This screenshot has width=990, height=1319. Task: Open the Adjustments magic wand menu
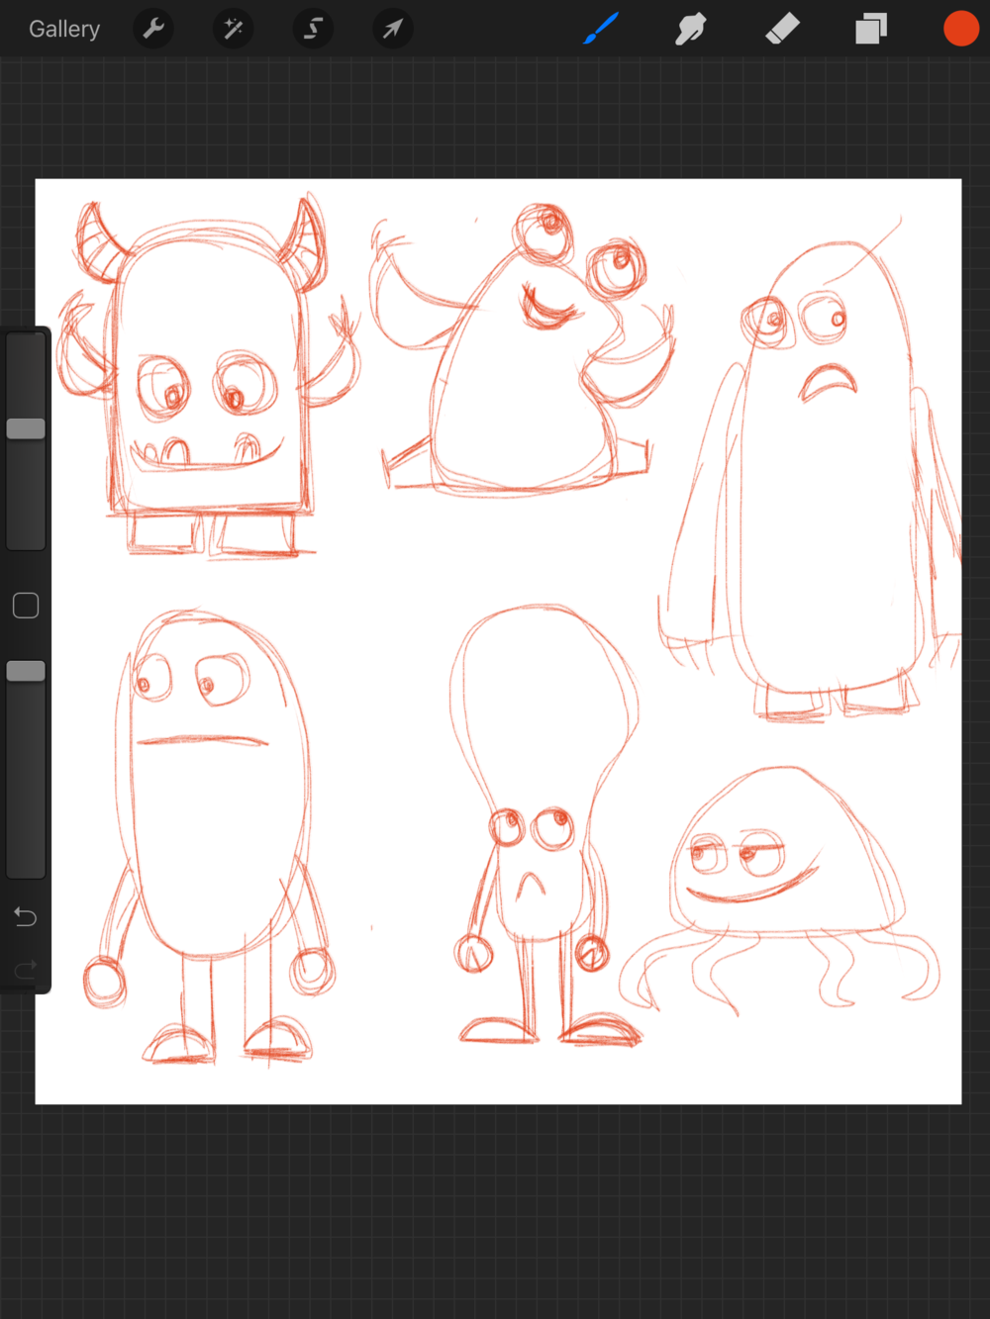(234, 30)
